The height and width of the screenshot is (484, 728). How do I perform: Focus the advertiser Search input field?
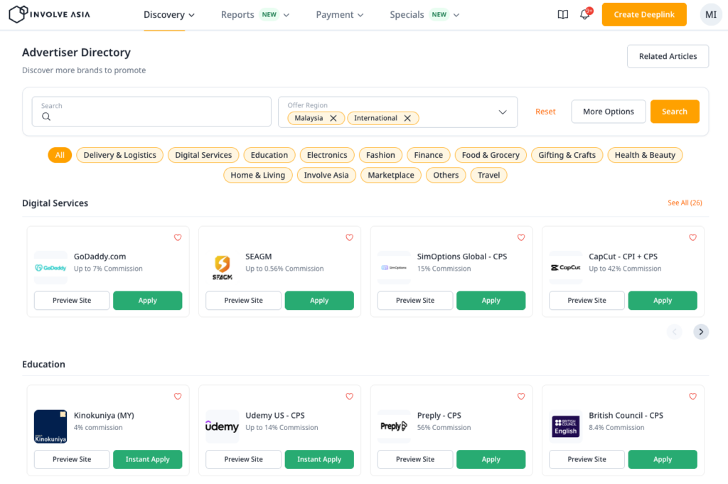[151, 112]
